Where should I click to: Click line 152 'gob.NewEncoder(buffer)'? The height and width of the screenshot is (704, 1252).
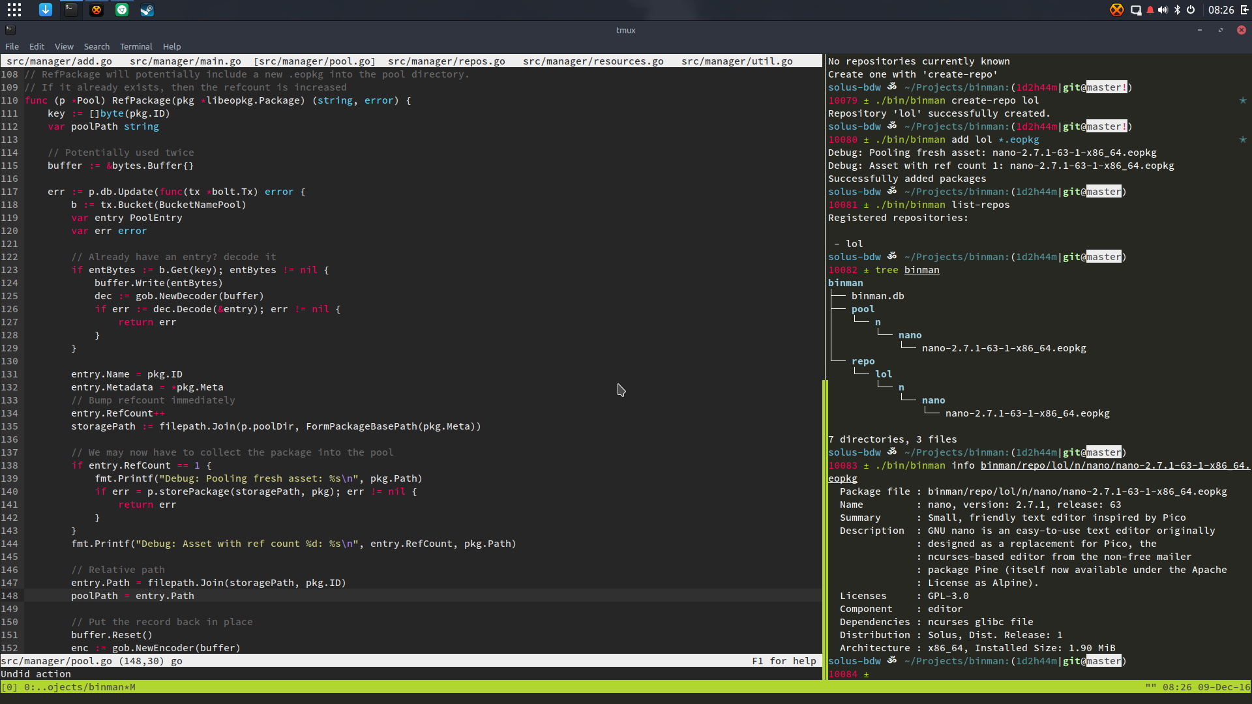pos(176,648)
